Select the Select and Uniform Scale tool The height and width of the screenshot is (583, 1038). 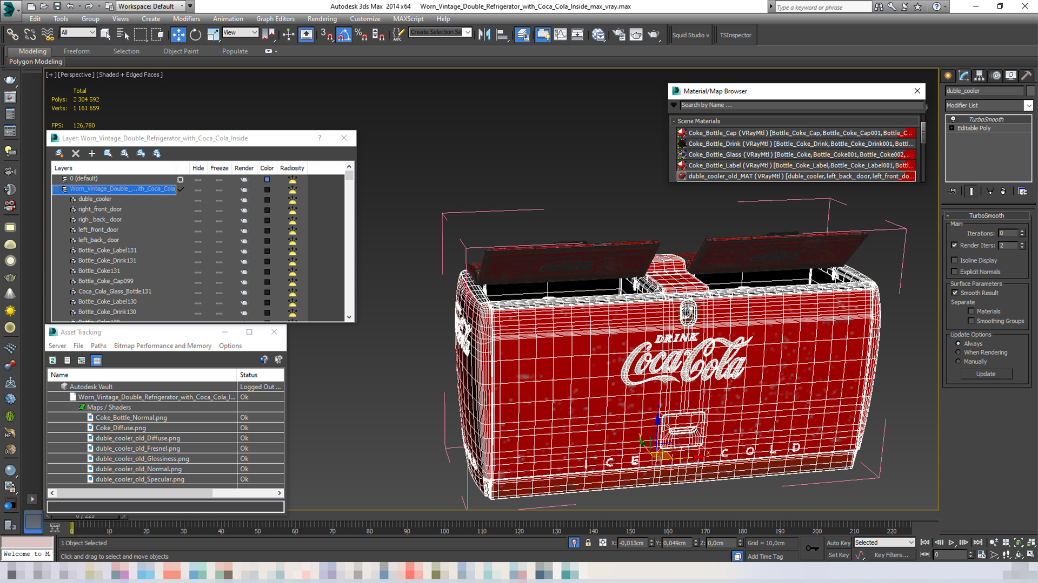click(213, 35)
